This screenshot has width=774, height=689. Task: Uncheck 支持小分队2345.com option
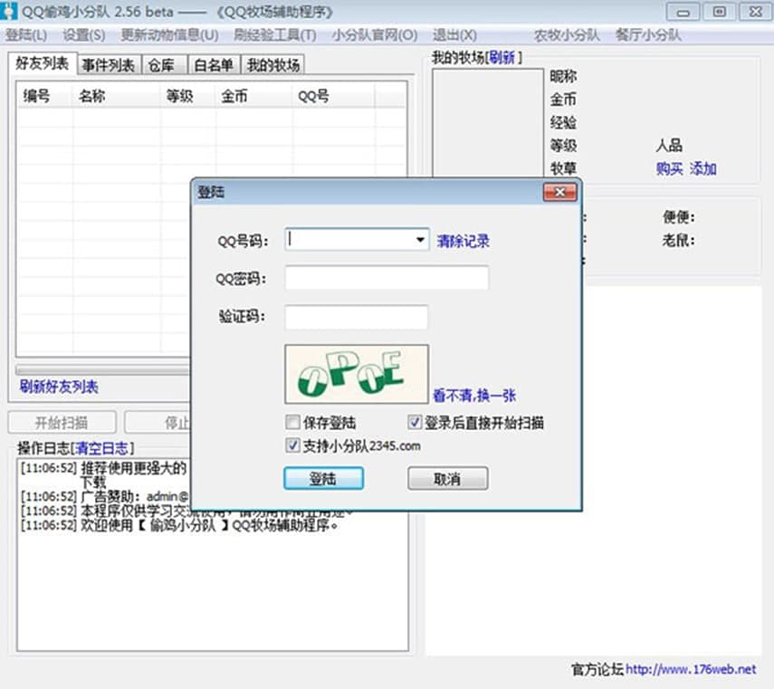click(x=292, y=445)
